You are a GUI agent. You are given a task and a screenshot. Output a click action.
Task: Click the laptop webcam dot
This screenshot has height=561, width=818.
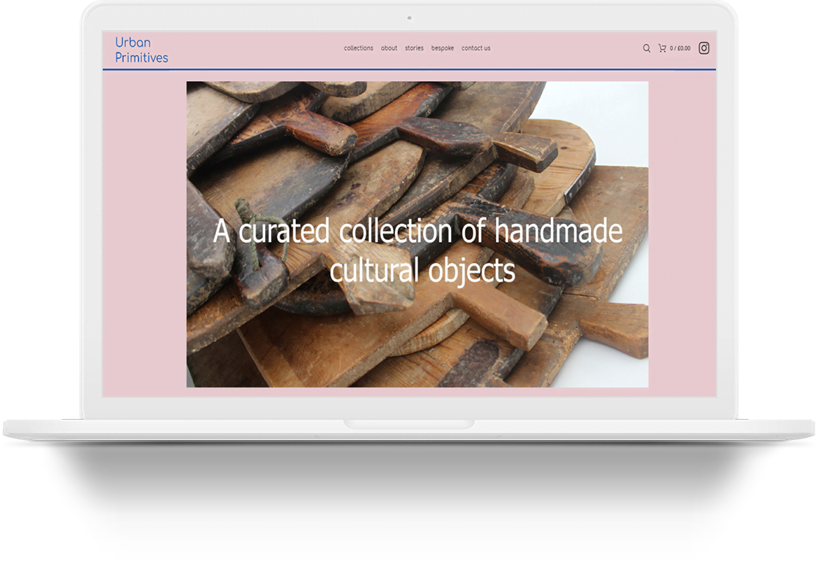coord(409,17)
